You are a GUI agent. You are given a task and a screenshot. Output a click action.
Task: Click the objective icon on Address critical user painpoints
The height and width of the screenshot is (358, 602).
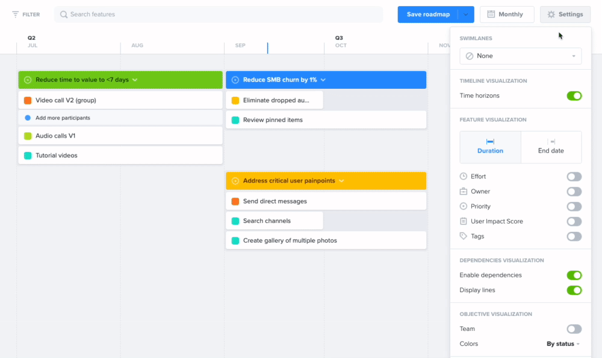click(x=235, y=181)
